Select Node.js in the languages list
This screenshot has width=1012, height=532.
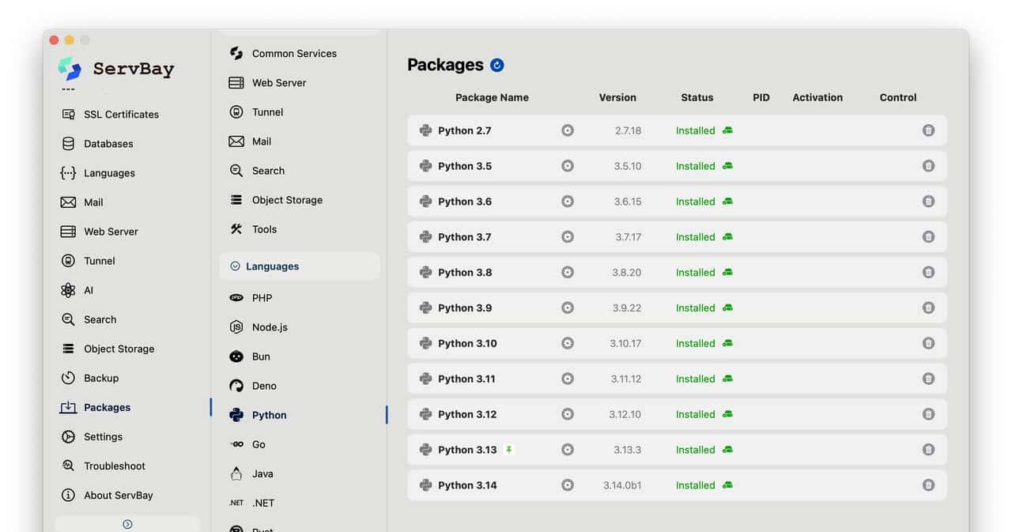pyautogui.click(x=269, y=327)
